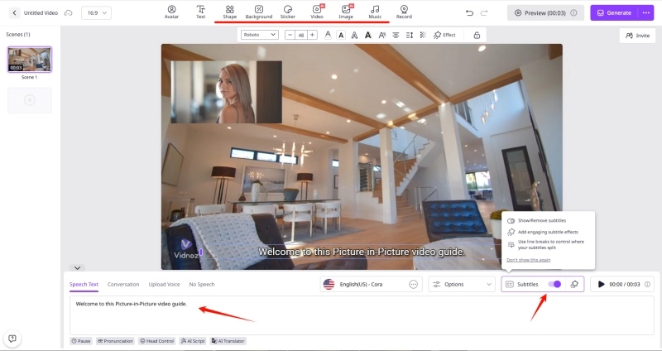
Task: Open the Shape tool
Action: [229, 12]
